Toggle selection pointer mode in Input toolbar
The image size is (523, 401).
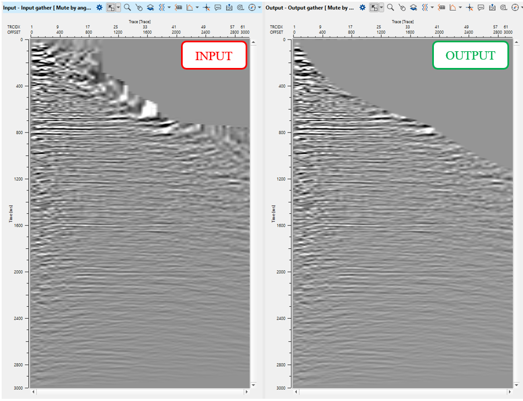click(111, 8)
